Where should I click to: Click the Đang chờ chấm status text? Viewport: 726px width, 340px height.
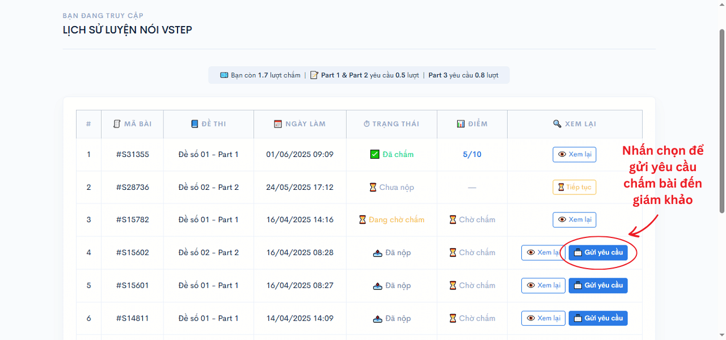396,220
